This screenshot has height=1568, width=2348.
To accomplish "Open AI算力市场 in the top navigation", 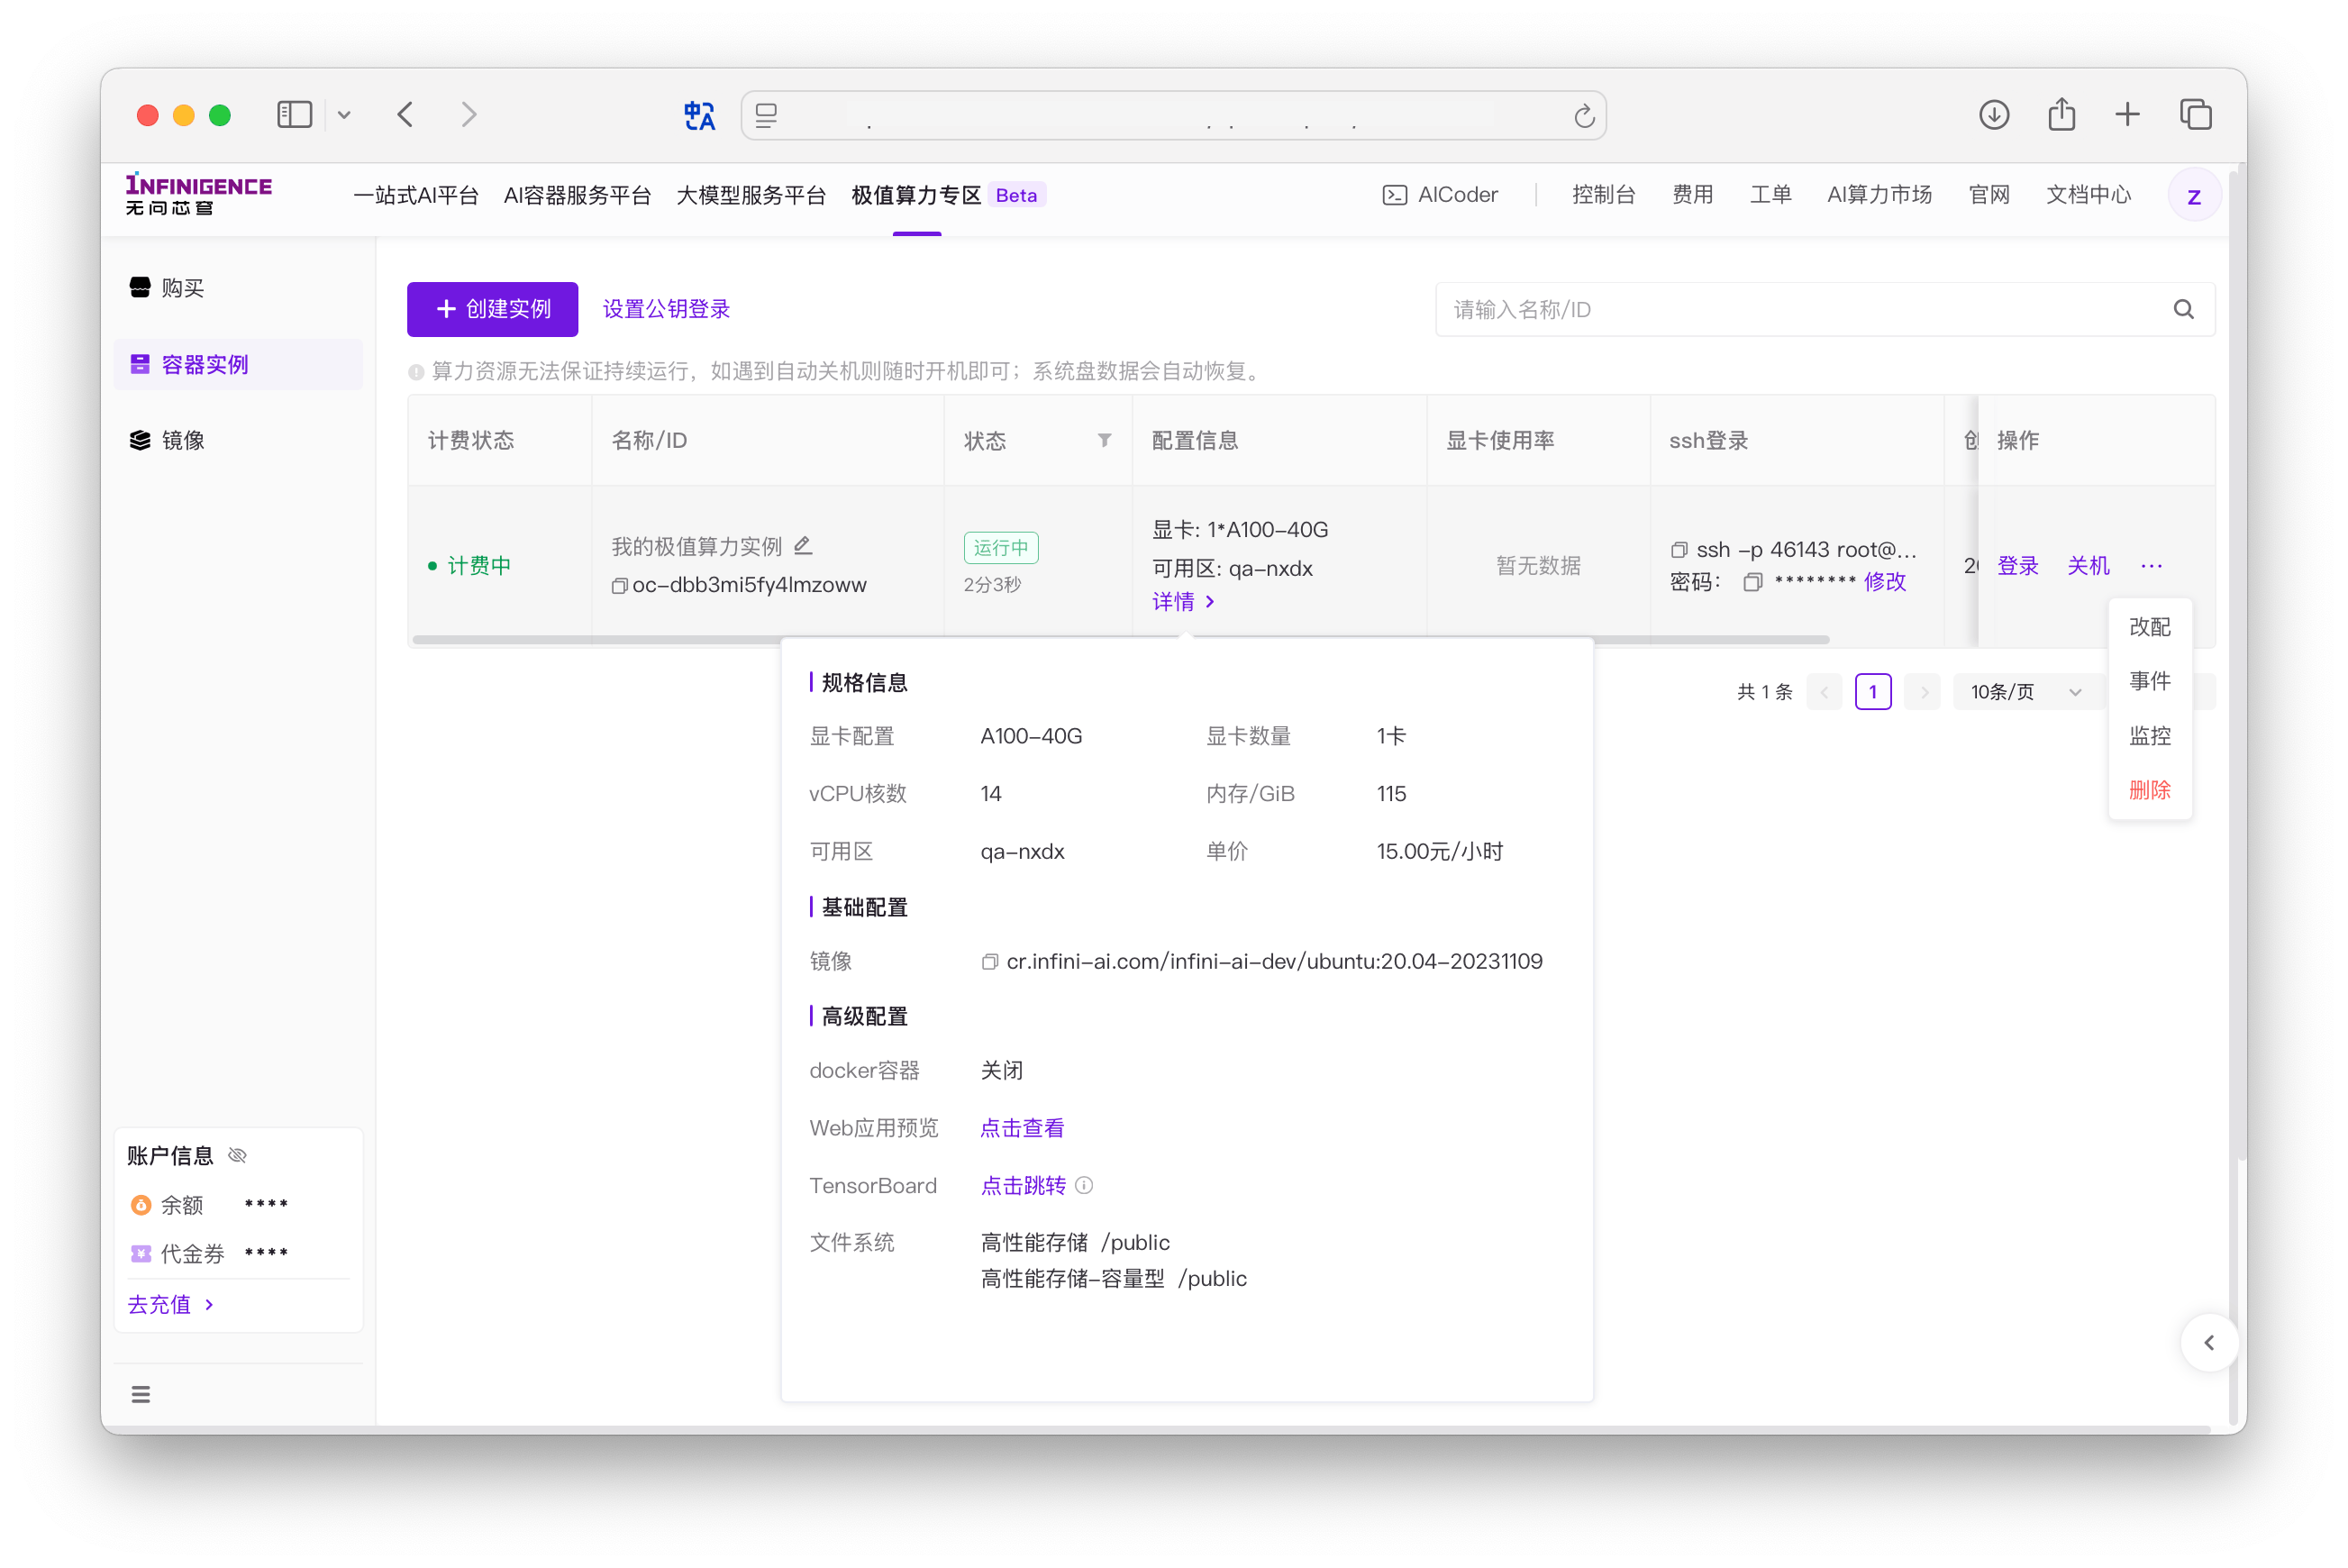I will click(x=1879, y=195).
